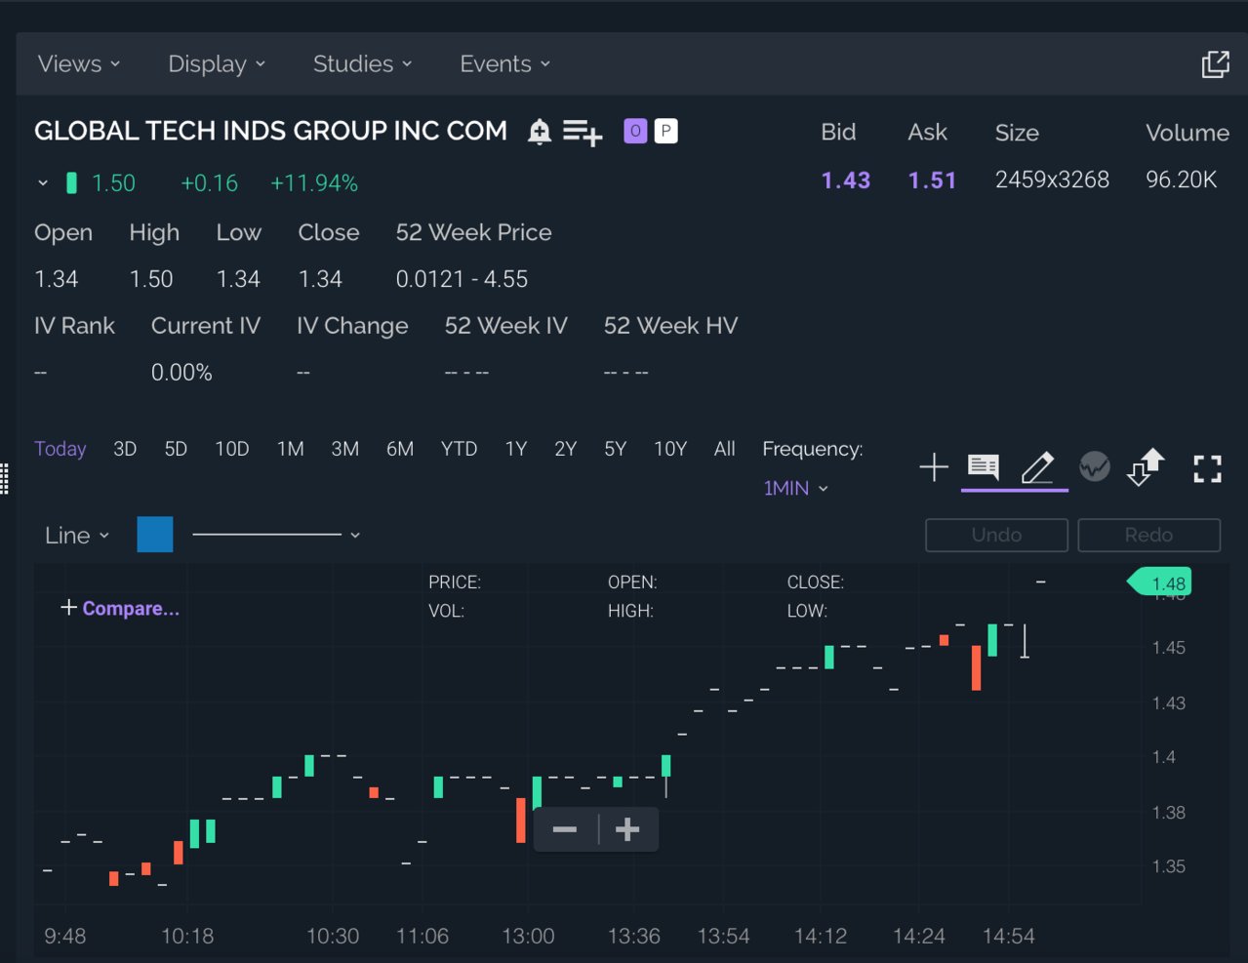Image resolution: width=1248 pixels, height=963 pixels.
Task: Expand chart to fullscreen
Action: [1208, 468]
